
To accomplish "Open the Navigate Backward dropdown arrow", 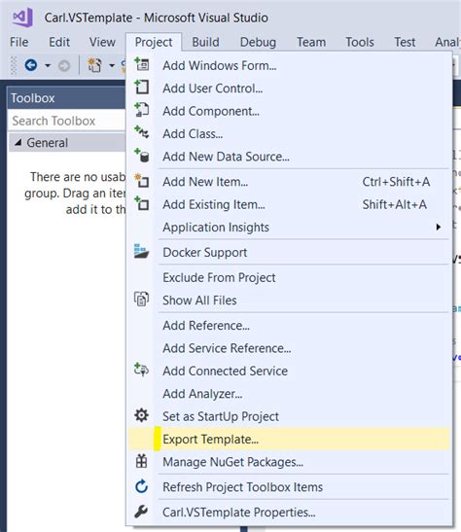I will (x=48, y=65).
